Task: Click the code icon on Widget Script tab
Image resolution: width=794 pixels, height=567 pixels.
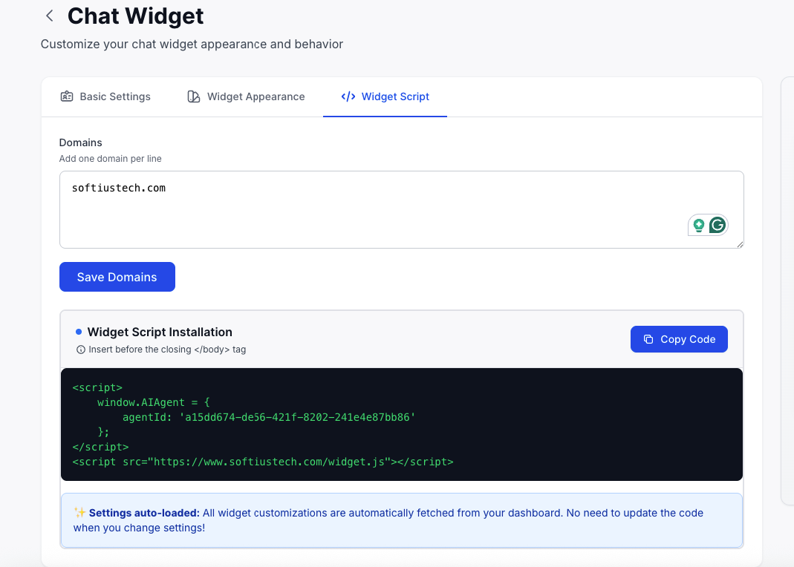Action: click(x=347, y=96)
